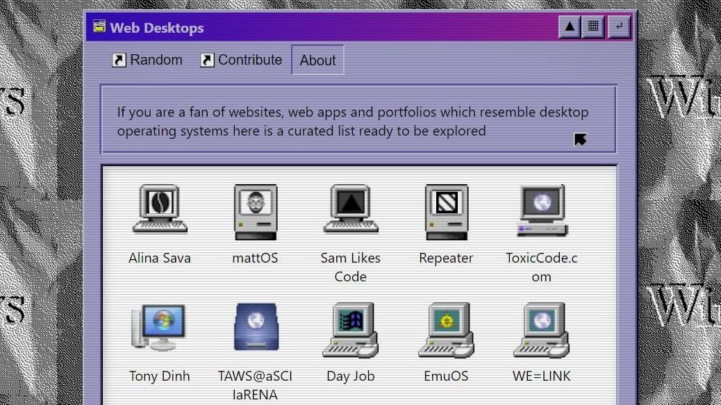
Task: Click the return-arrow title bar button
Action: [618, 27]
